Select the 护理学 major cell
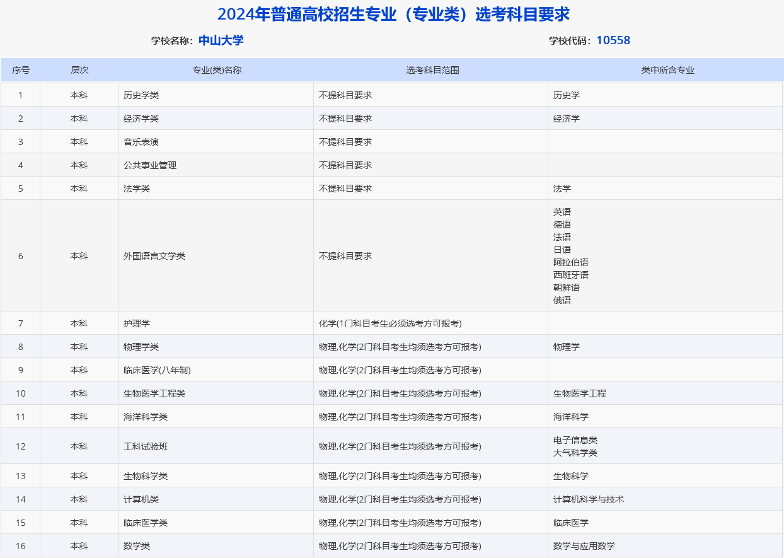This screenshot has width=784, height=558. (x=216, y=323)
